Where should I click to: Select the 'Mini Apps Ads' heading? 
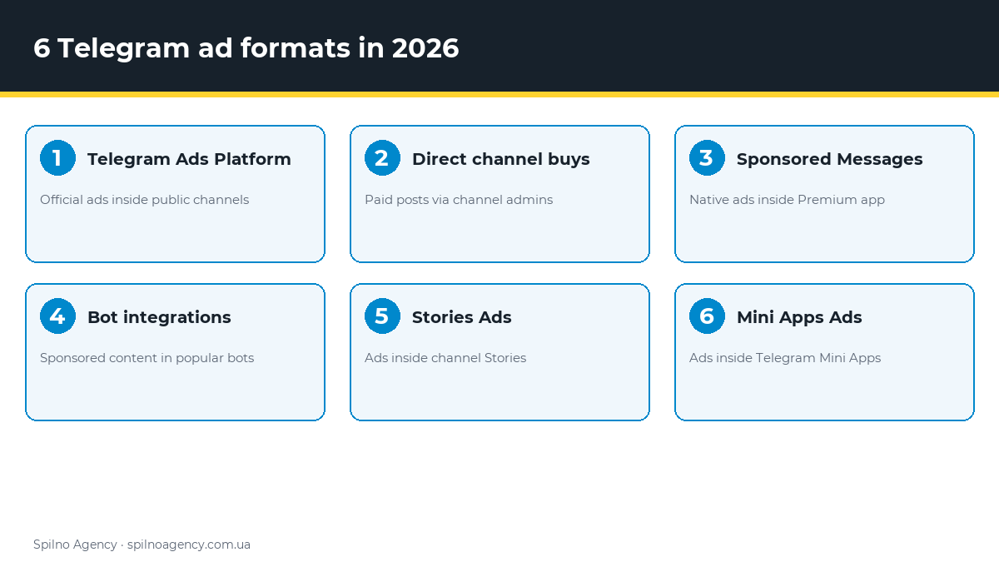pos(799,317)
